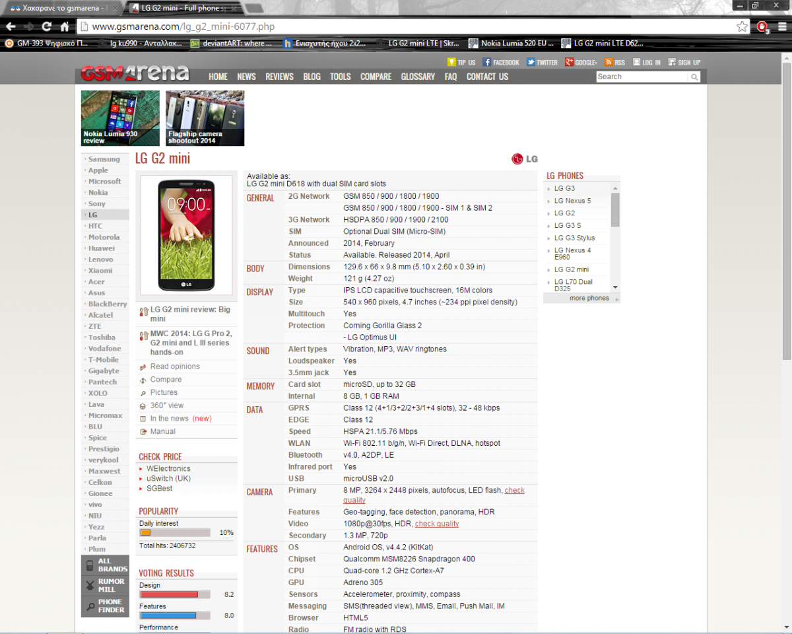Click the Sign Up icon
Viewport: 792px width, 634px height.
(x=672, y=62)
